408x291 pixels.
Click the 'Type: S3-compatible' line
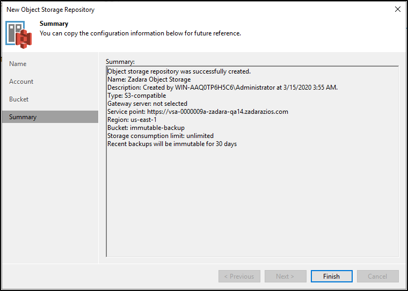tap(136, 96)
